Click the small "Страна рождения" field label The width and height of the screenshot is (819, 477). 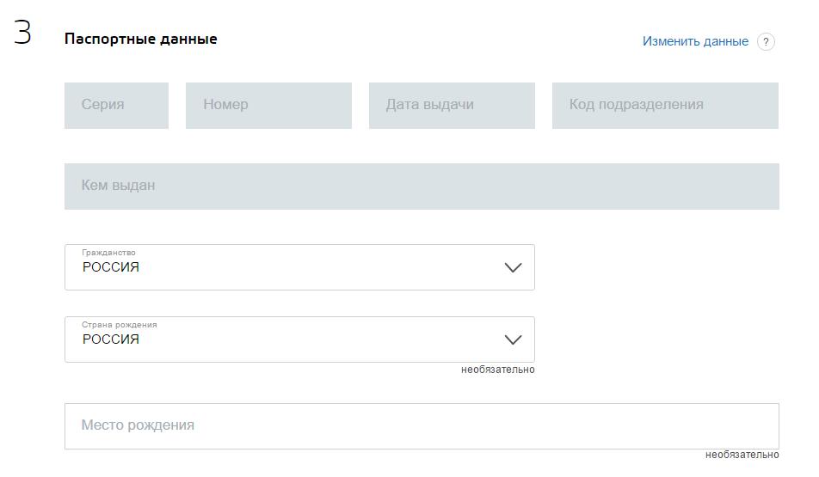(119, 325)
